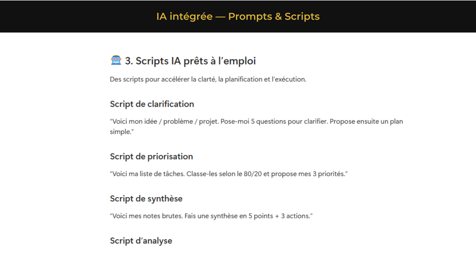This screenshot has height=267, width=476.
Task: Click the robot emoji icon beside the heading
Action: [x=116, y=60]
